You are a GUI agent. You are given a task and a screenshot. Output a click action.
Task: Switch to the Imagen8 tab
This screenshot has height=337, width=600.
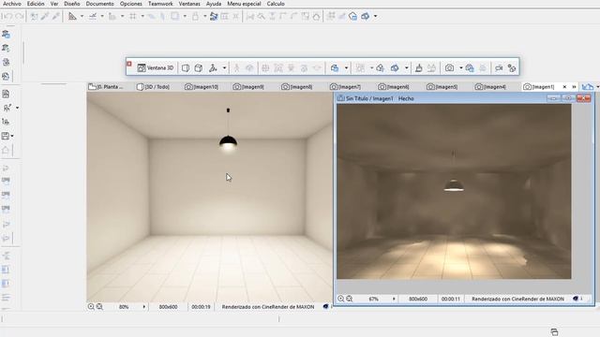tap(297, 87)
